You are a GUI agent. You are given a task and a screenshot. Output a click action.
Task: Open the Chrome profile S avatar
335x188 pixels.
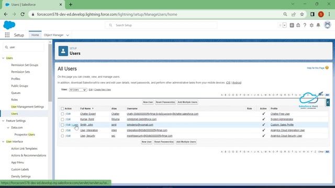(x=321, y=14)
